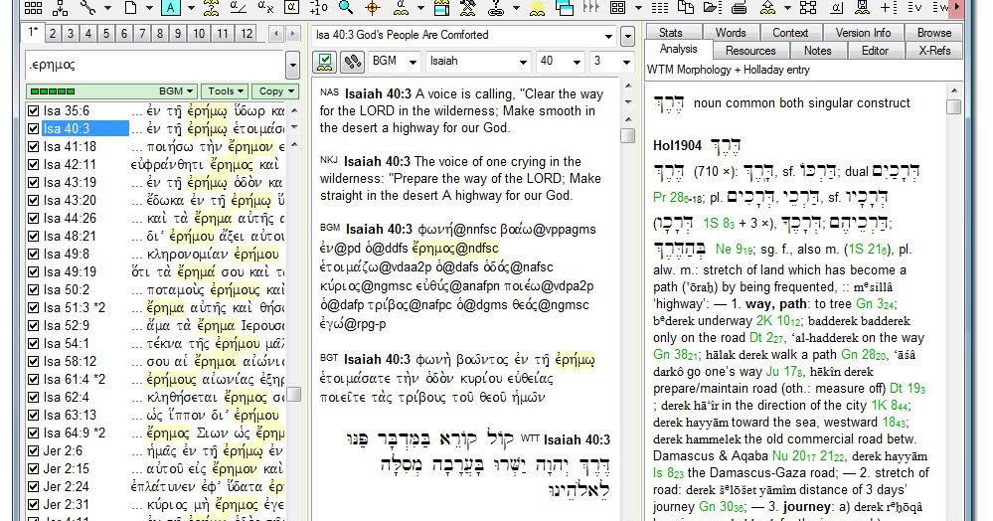Click the open folder with list icon
The image size is (993, 521).
pyautogui.click(x=712, y=8)
